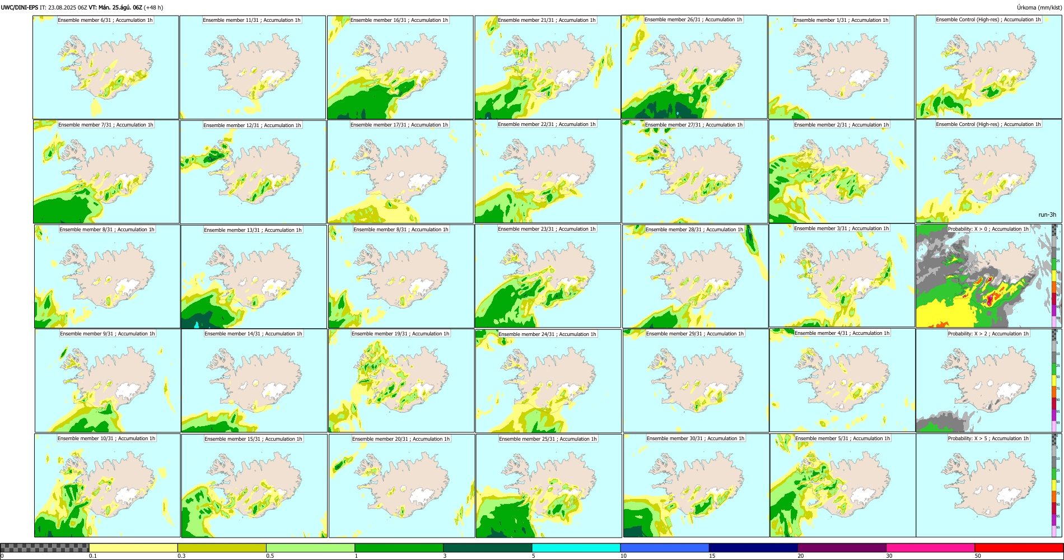The image size is (1064, 560).
Task: Click the Ensemble member 10/31 map
Action: click(108, 486)
